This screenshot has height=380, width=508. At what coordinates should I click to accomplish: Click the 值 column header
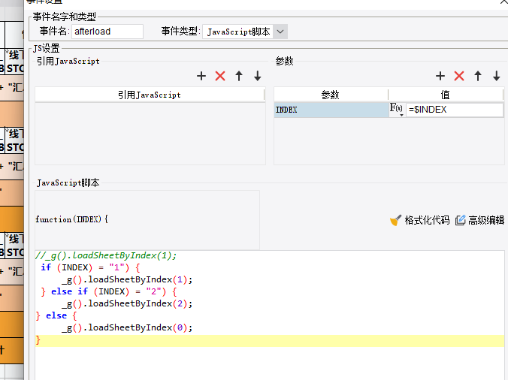point(446,95)
